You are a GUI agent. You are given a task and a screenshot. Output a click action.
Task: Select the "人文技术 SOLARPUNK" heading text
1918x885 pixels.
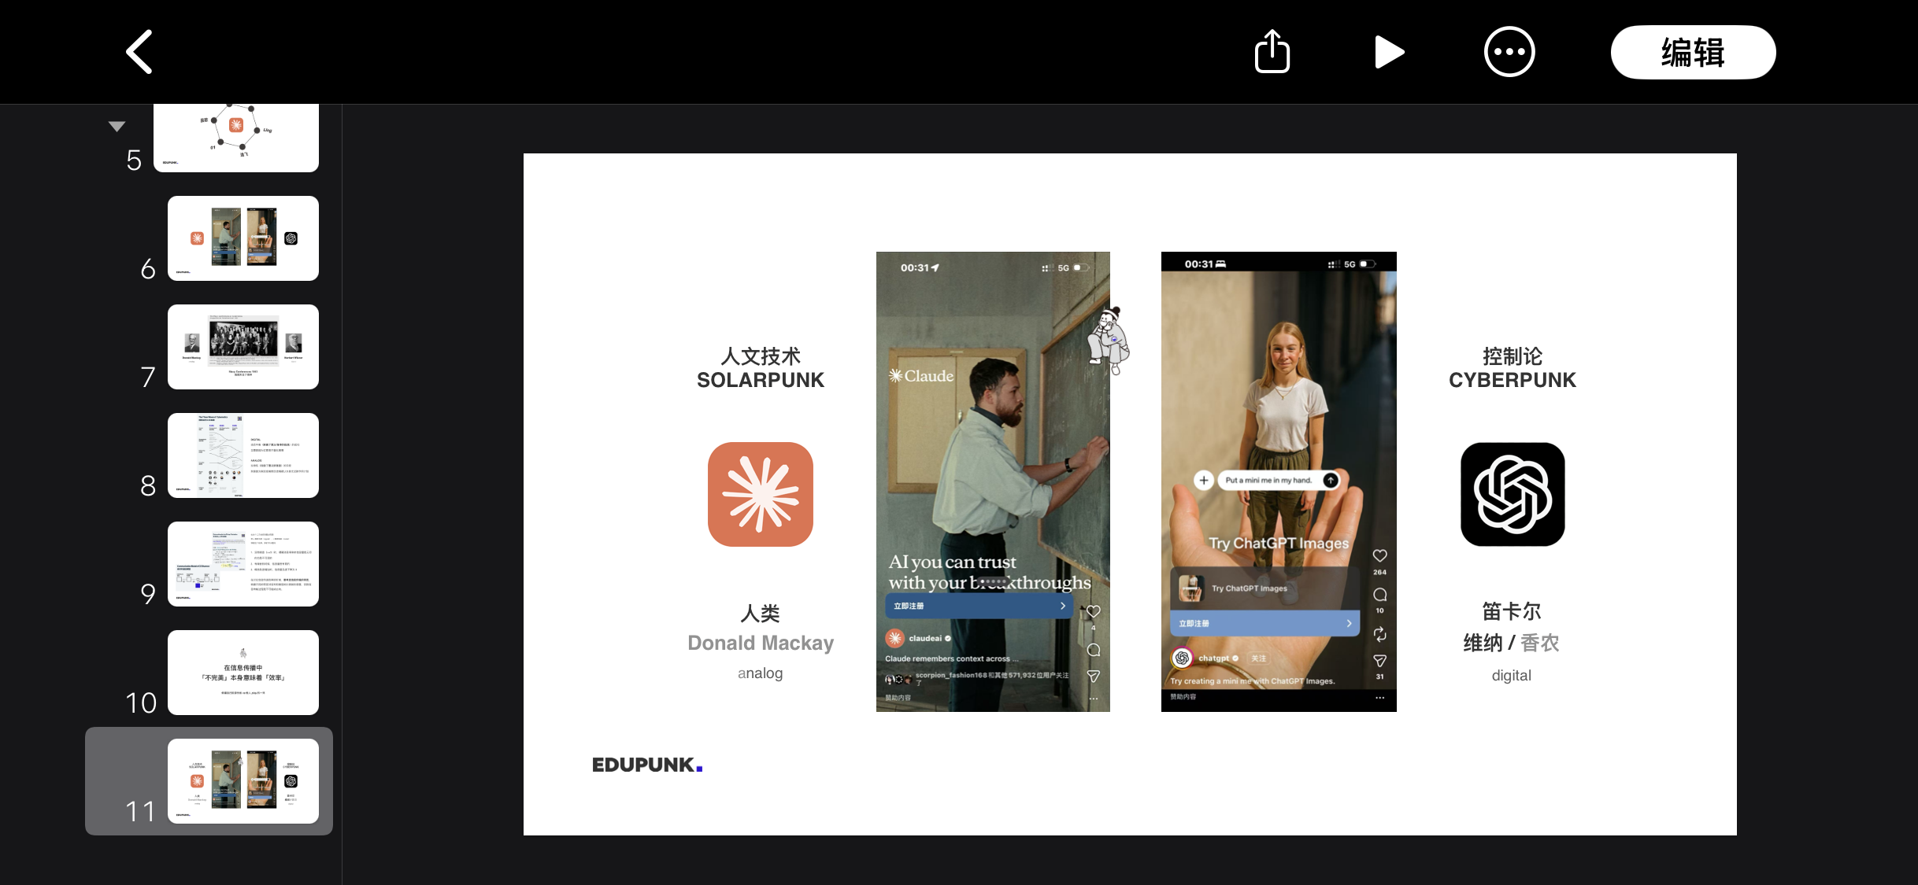coord(761,368)
